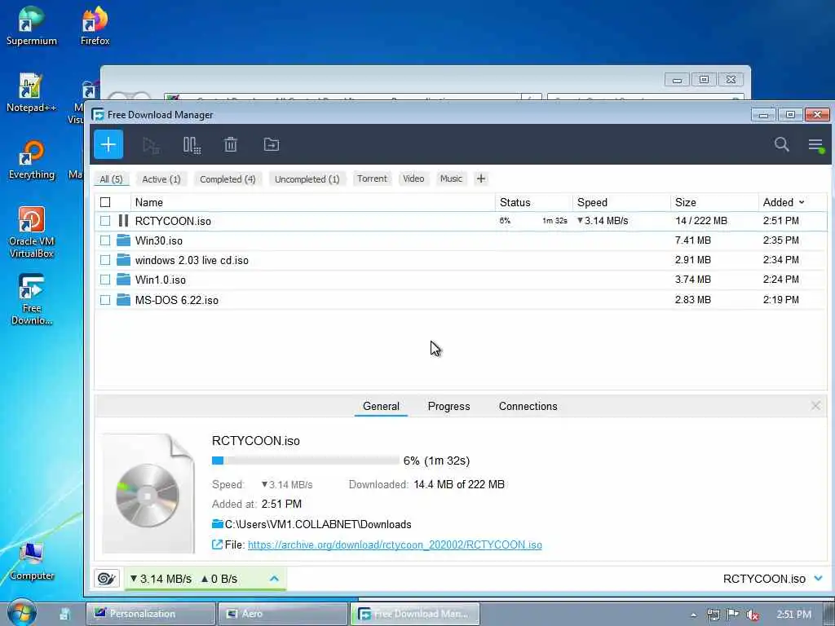This screenshot has width=835, height=626.
Task: Close the download details panel
Action: click(x=815, y=406)
